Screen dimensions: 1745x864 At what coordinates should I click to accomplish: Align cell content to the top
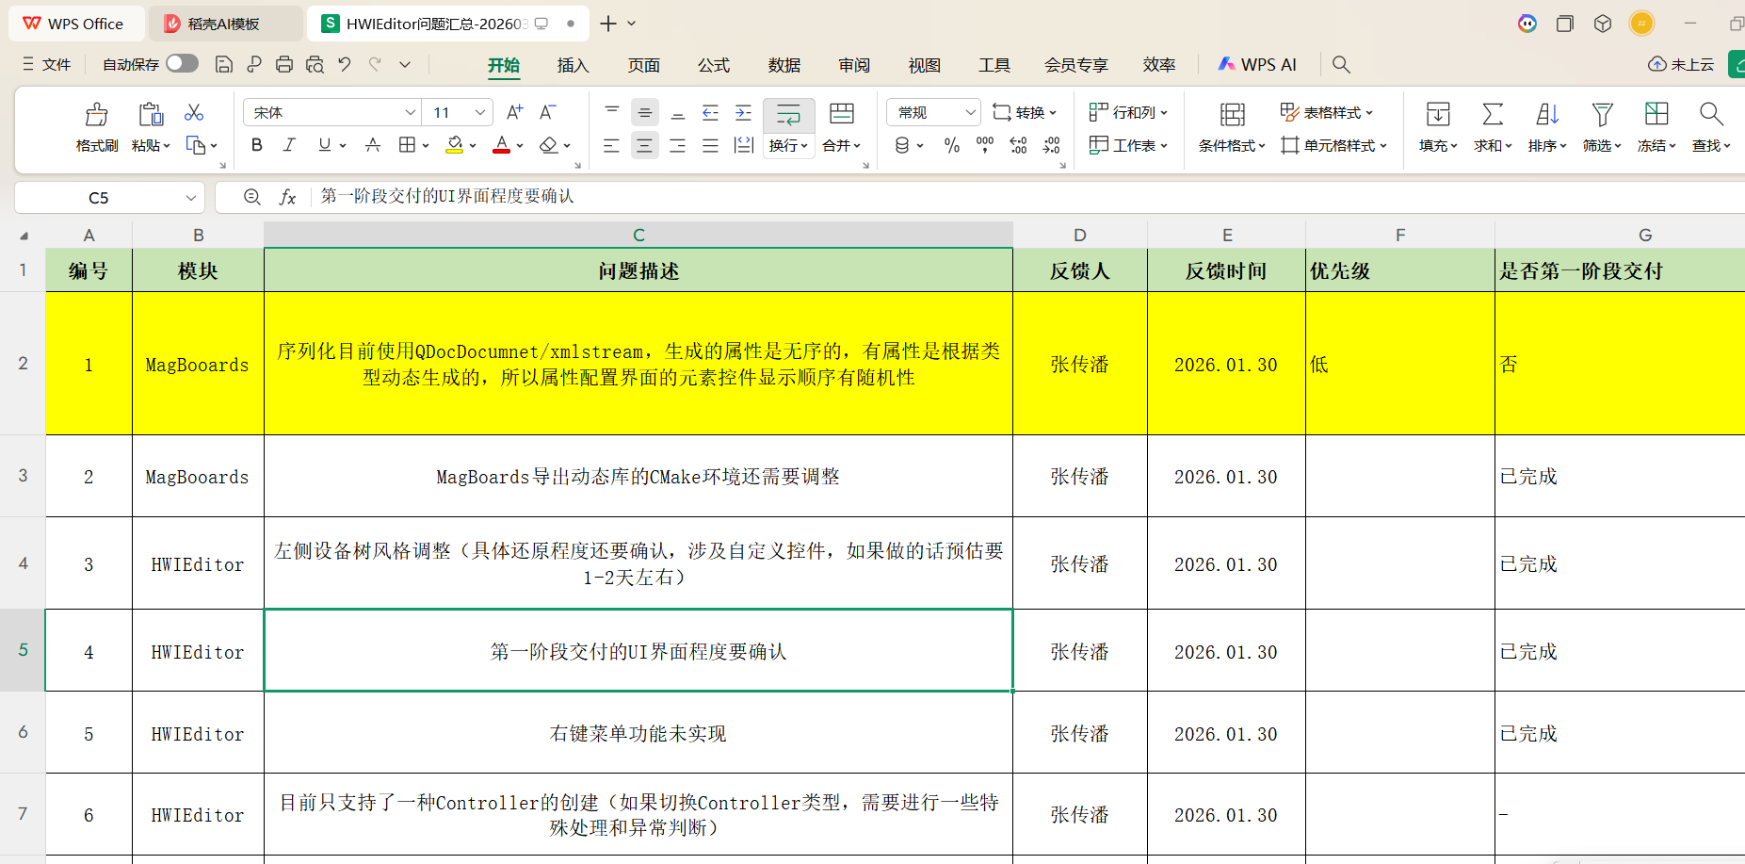[612, 113]
